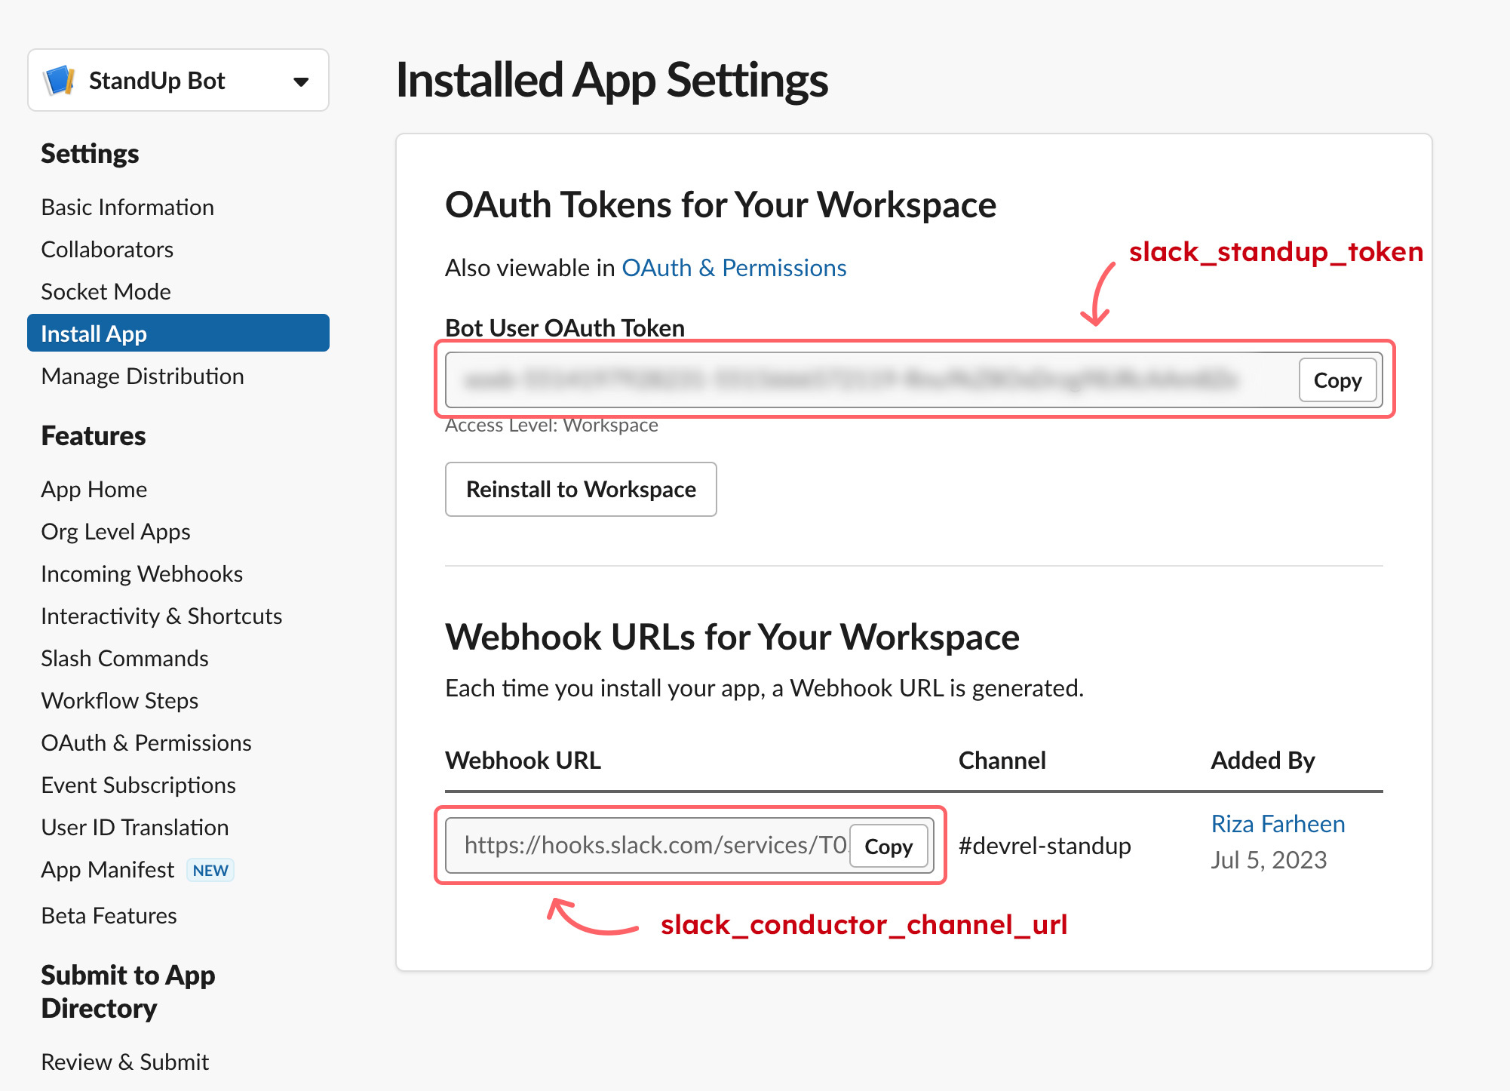Open App Manifest with the NEW badge

[108, 870]
